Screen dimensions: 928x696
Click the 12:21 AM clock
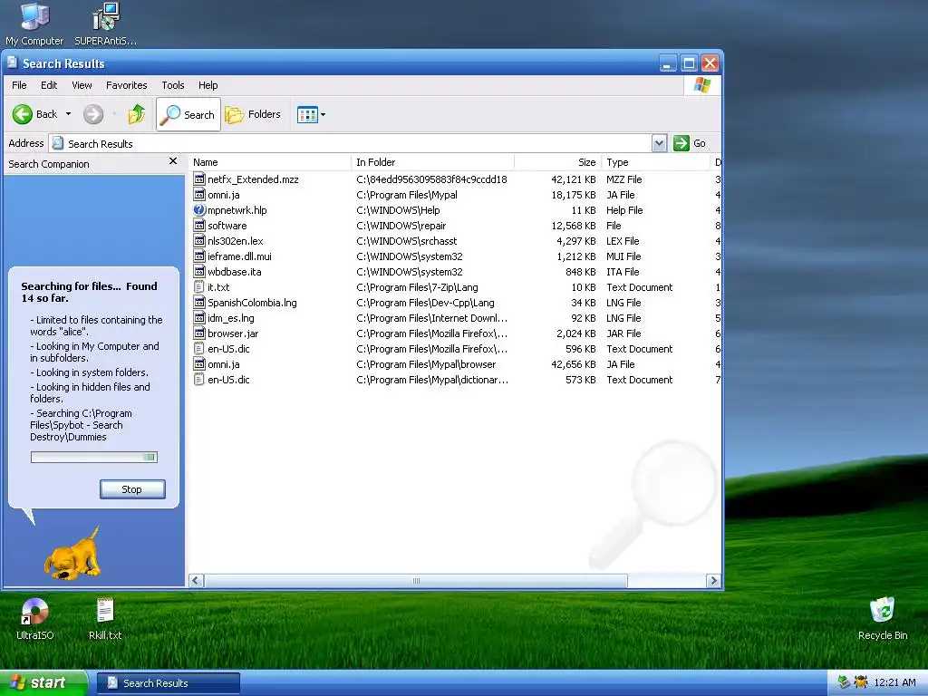(894, 682)
